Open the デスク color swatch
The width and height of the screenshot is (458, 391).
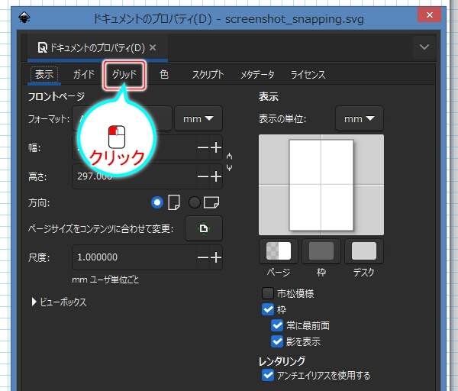click(x=364, y=251)
